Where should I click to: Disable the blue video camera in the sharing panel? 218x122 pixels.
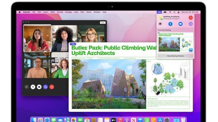pyautogui.click(x=180, y=24)
